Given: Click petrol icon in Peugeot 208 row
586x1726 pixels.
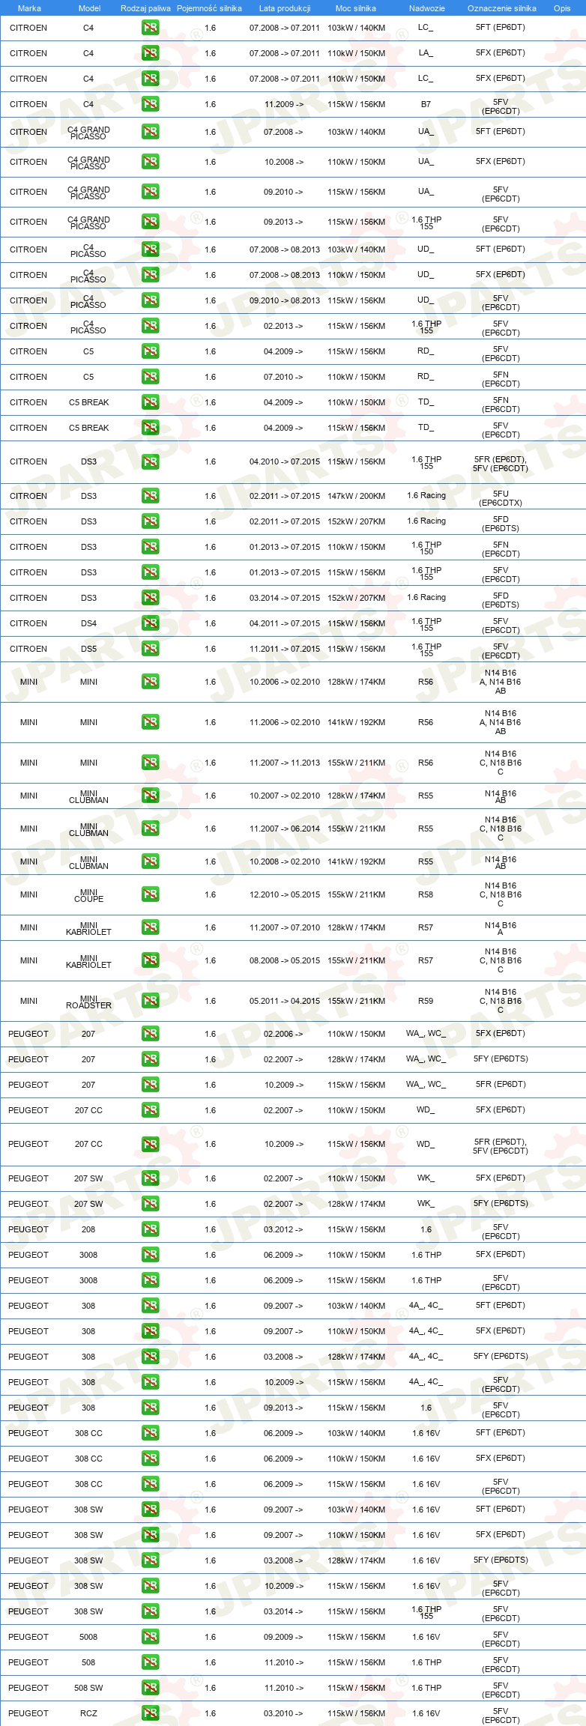Looking at the screenshot, I should click(150, 1229).
